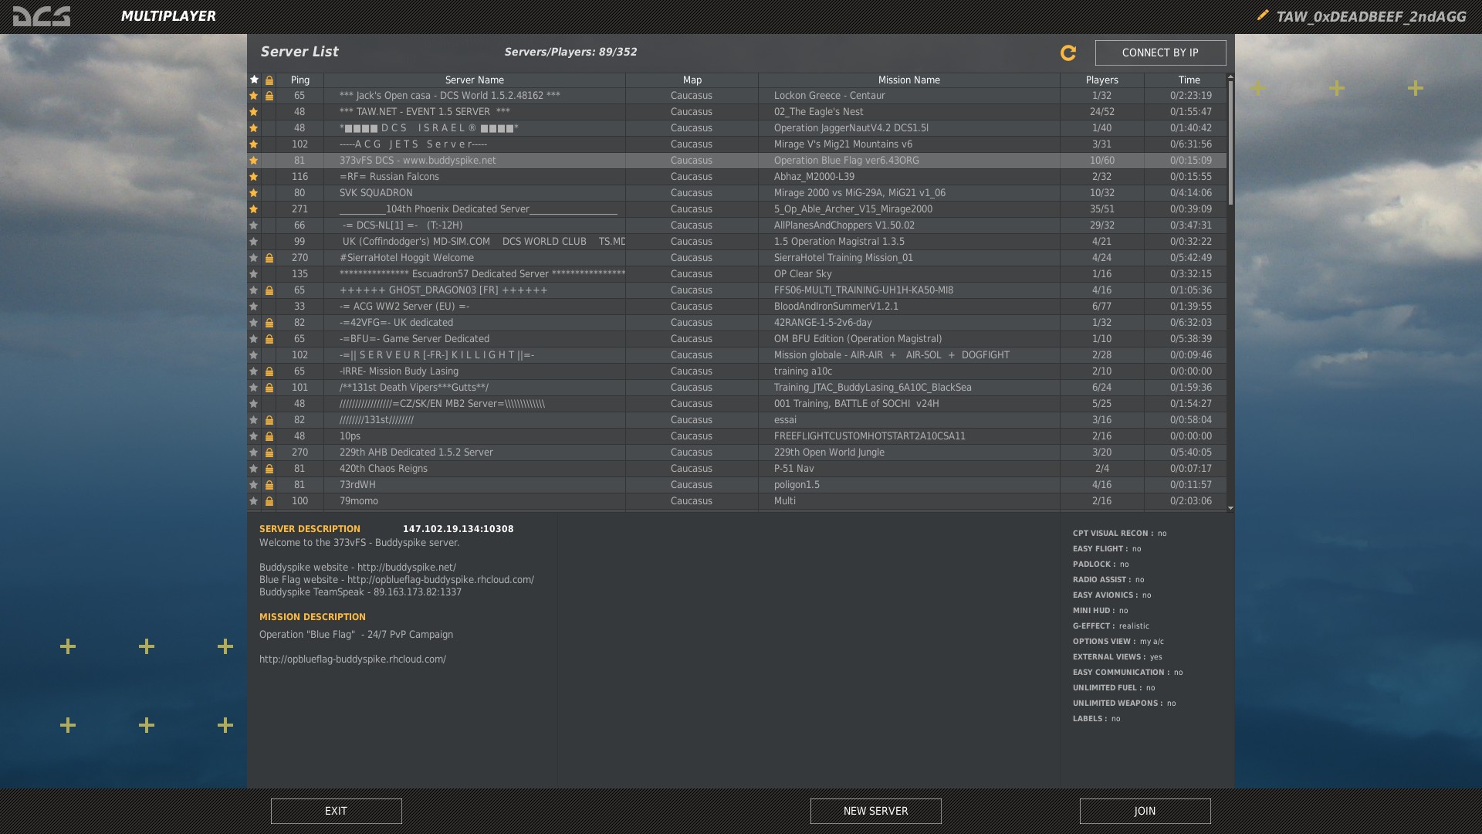The image size is (1482, 834).
Task: Add DCS-NL[1] server to favorites
Action: pyautogui.click(x=253, y=225)
